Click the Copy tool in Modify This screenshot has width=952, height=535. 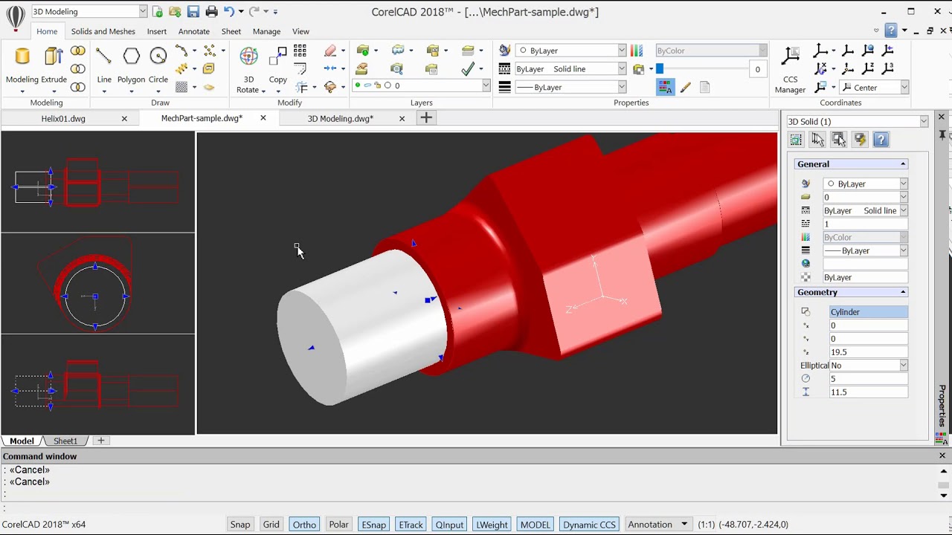pos(278,65)
